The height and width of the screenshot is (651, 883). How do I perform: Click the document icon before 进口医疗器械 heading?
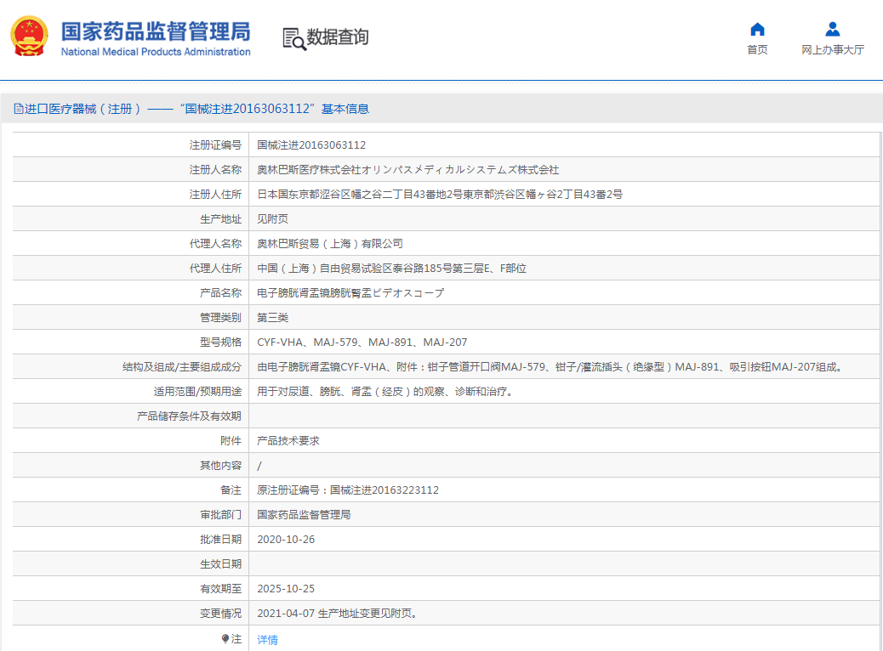(18, 109)
